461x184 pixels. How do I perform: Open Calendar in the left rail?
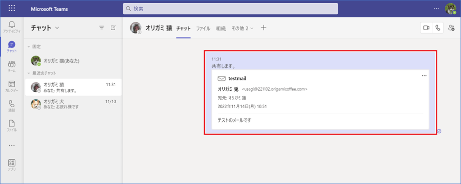(12, 86)
